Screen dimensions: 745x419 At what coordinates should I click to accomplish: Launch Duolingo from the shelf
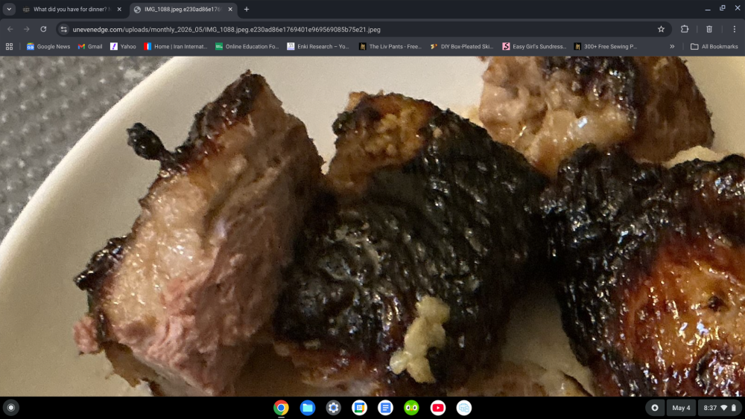click(x=411, y=408)
